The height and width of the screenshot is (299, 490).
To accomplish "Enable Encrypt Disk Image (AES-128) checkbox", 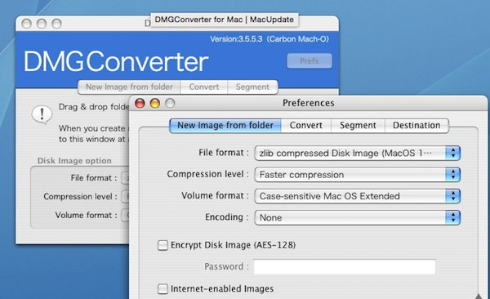I will point(163,245).
